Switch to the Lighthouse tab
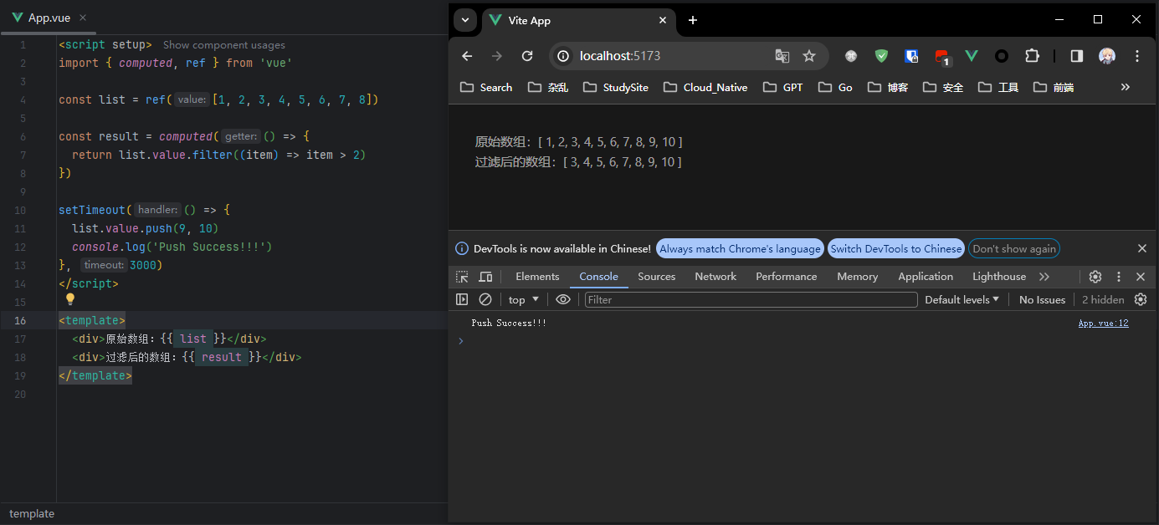Viewport: 1159px width, 525px height. pyautogui.click(x=999, y=277)
